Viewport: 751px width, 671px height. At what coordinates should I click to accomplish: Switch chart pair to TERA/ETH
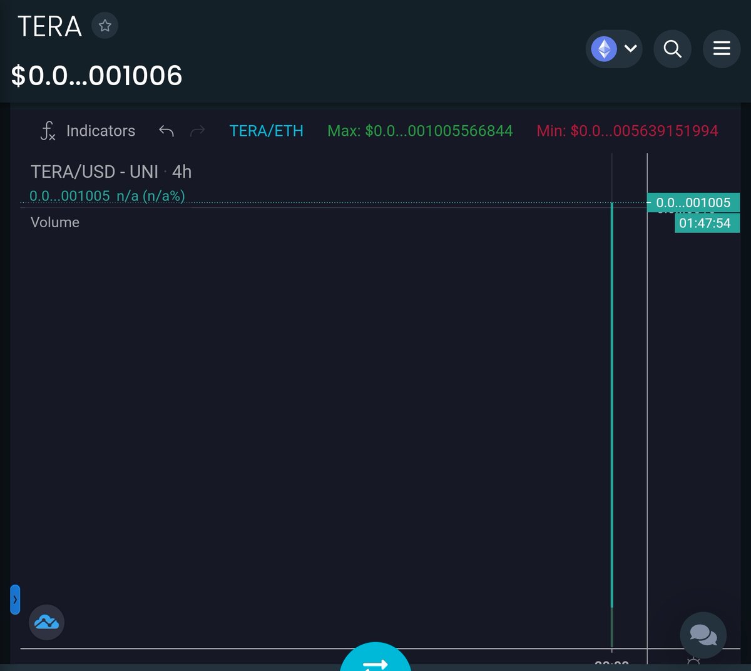[x=266, y=131]
